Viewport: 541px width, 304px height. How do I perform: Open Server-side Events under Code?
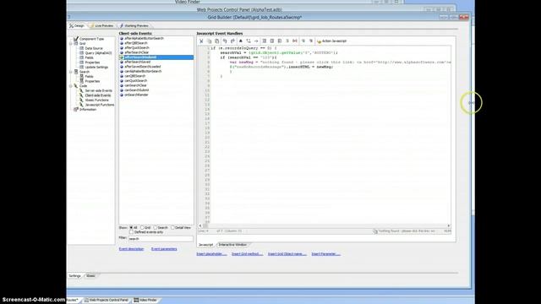tap(98, 90)
